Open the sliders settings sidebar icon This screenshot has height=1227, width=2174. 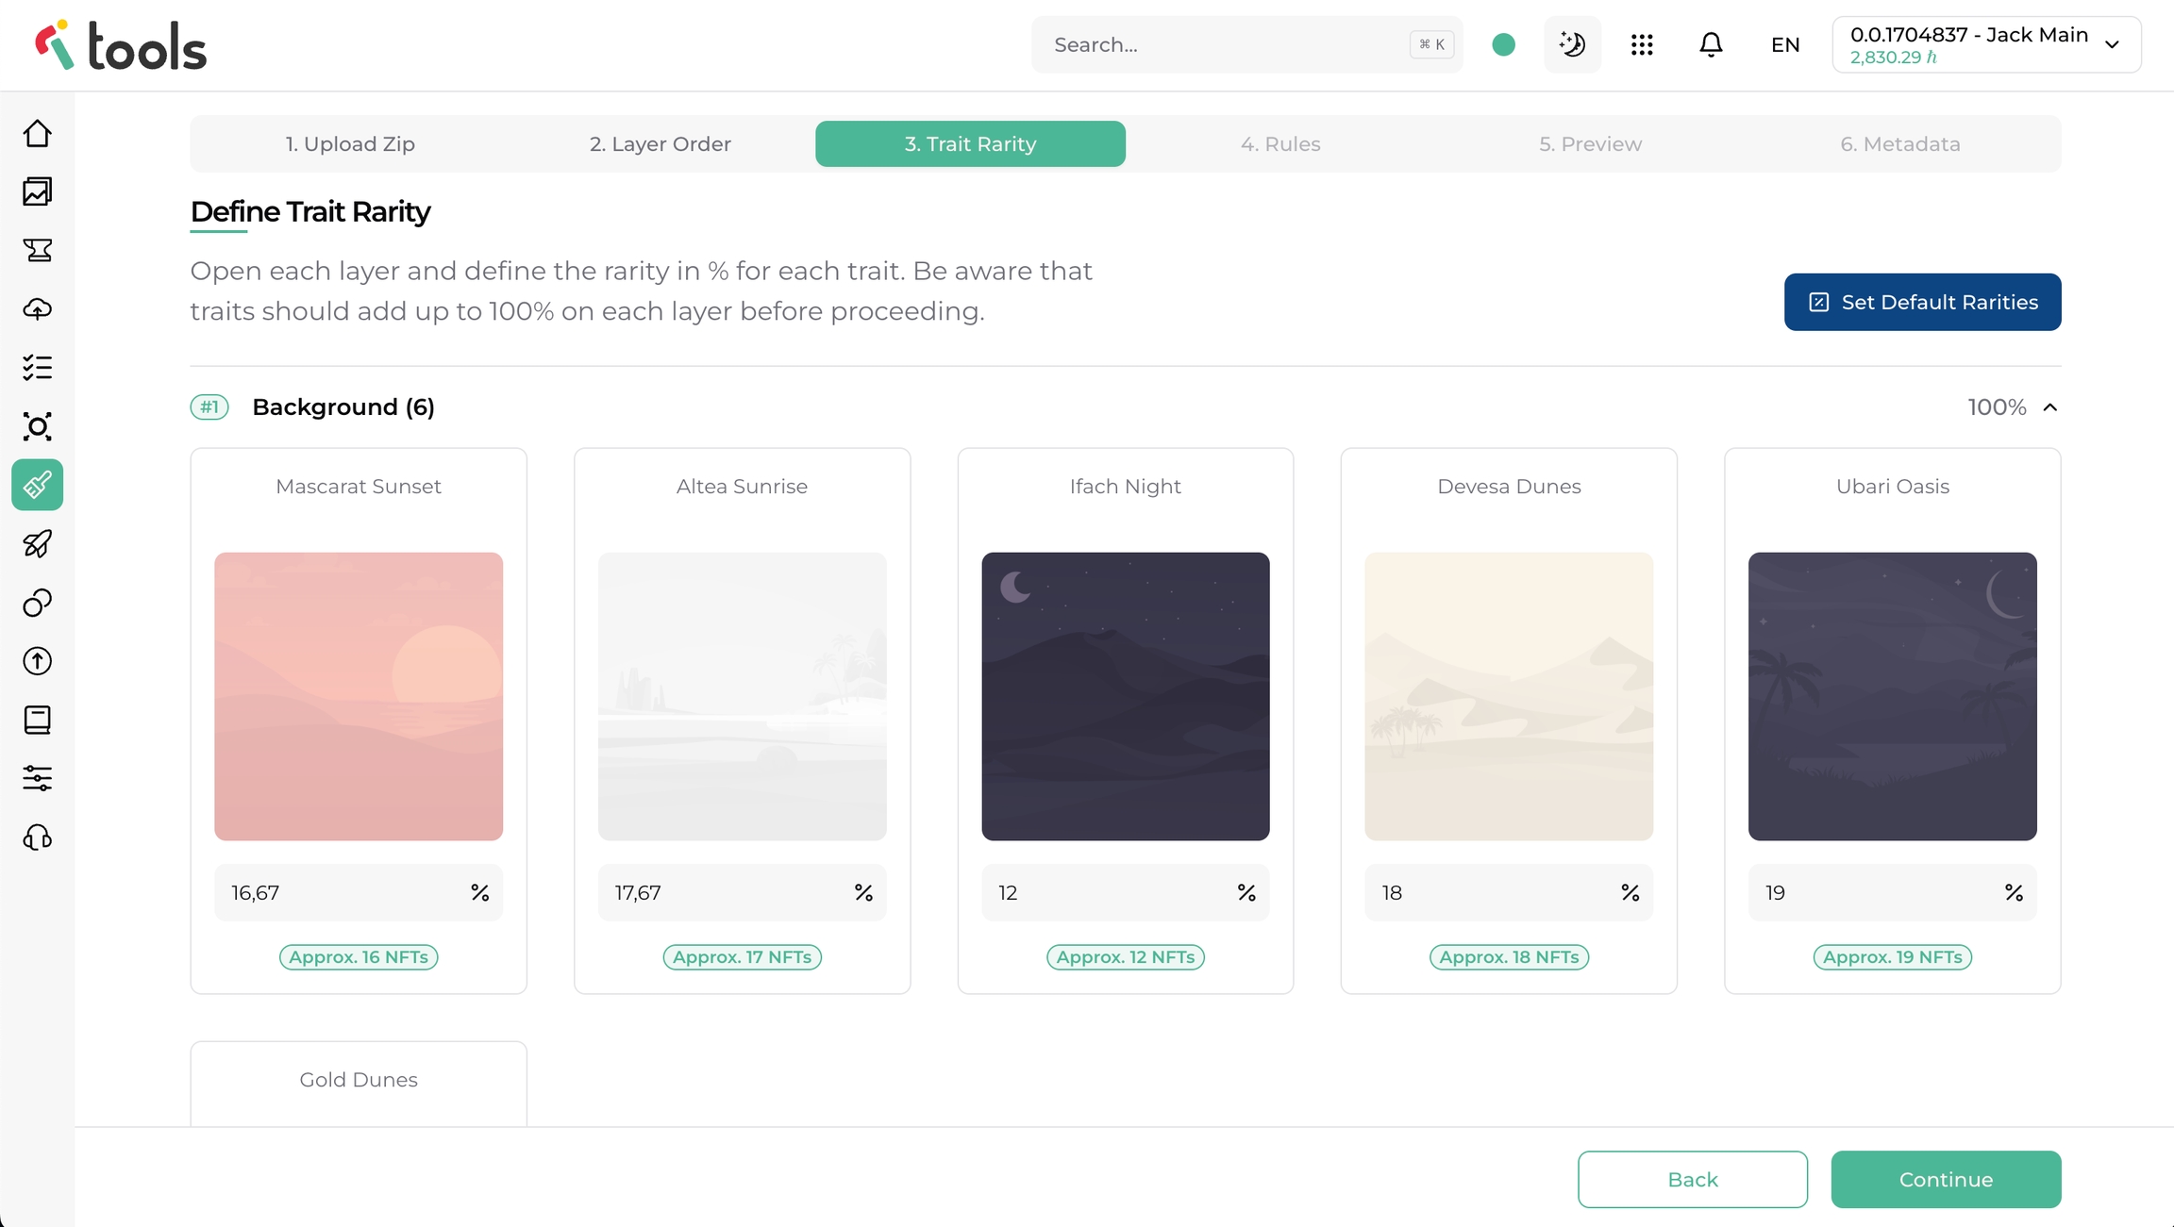point(38,778)
